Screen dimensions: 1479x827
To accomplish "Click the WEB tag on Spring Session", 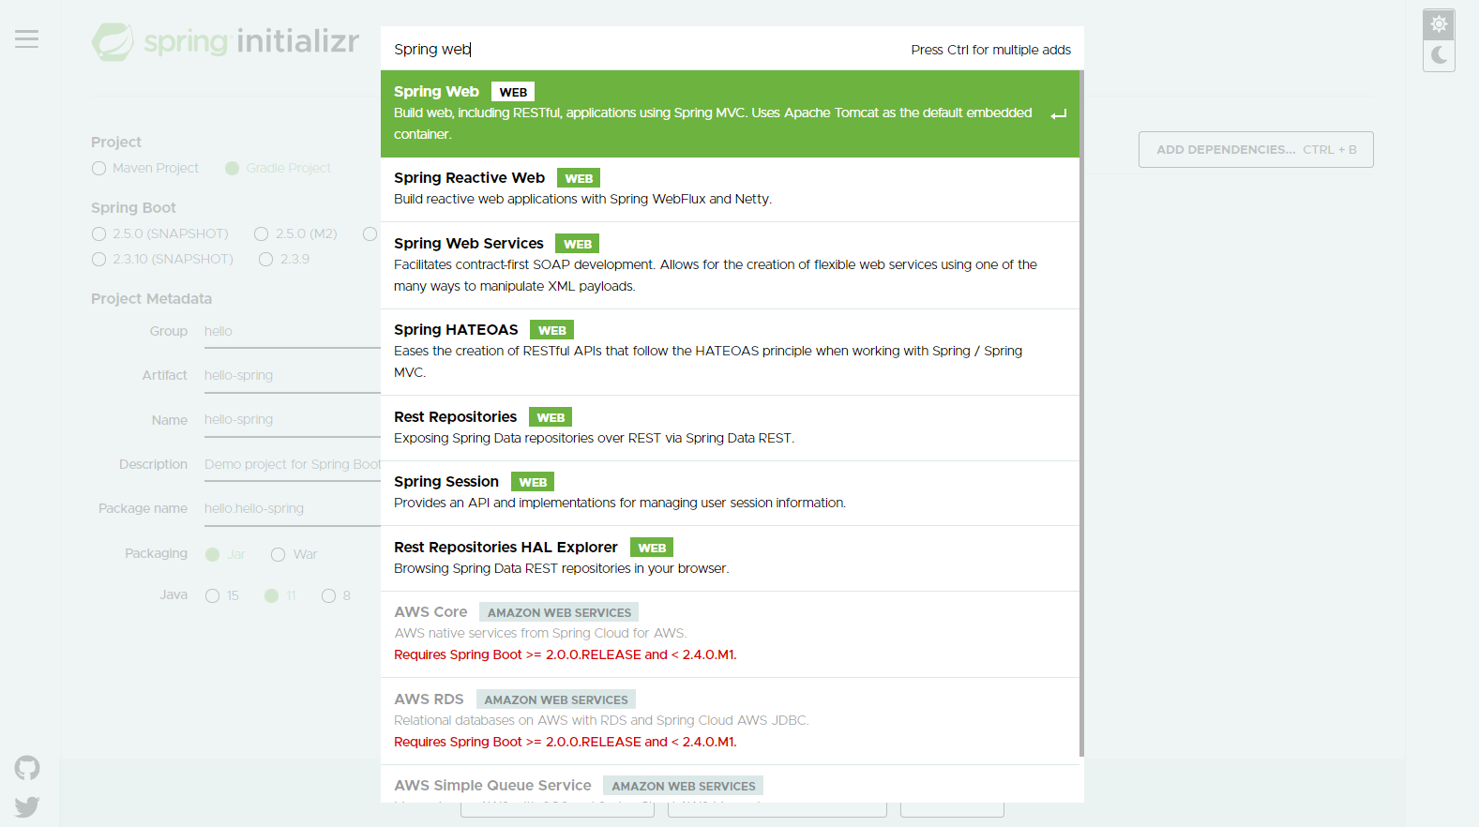I will pyautogui.click(x=533, y=482).
